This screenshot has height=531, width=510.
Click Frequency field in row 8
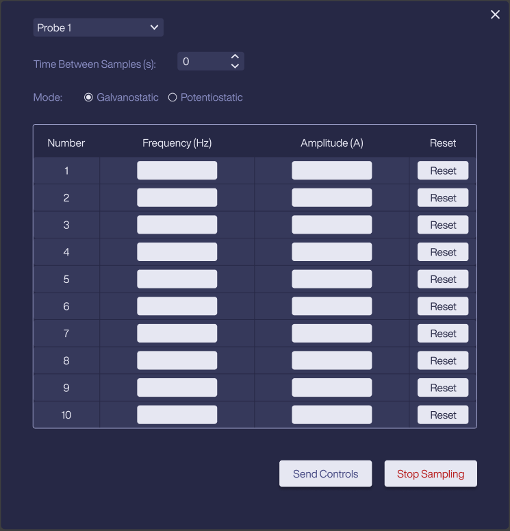(177, 360)
